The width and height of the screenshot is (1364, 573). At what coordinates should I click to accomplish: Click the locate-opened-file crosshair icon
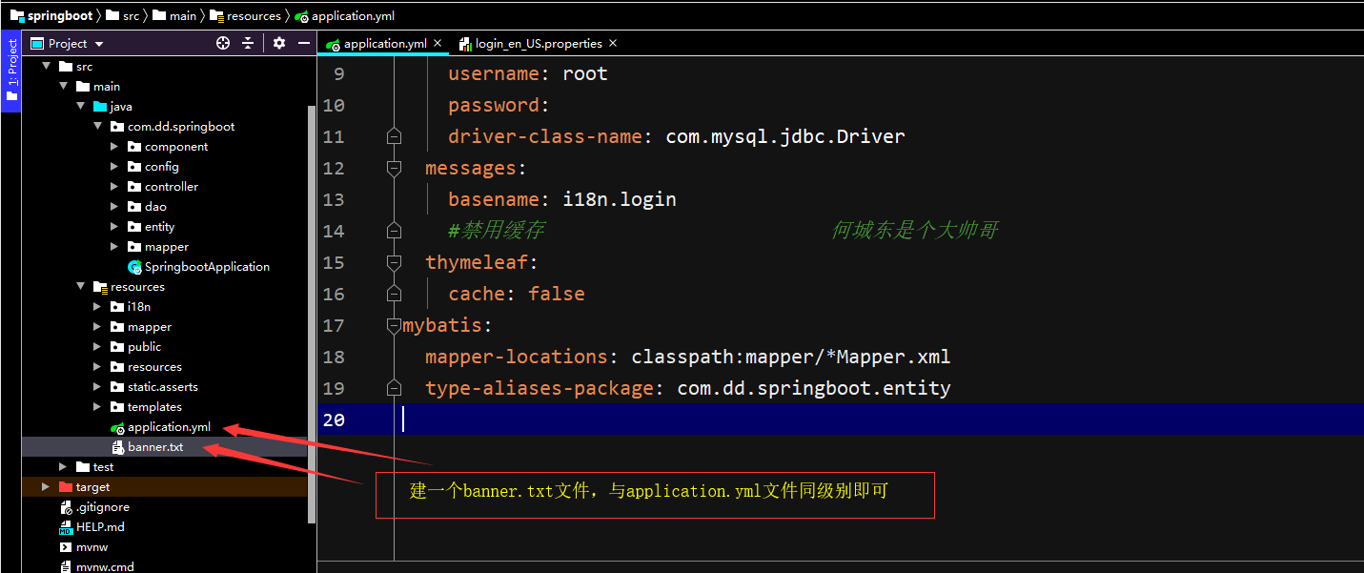pos(222,43)
